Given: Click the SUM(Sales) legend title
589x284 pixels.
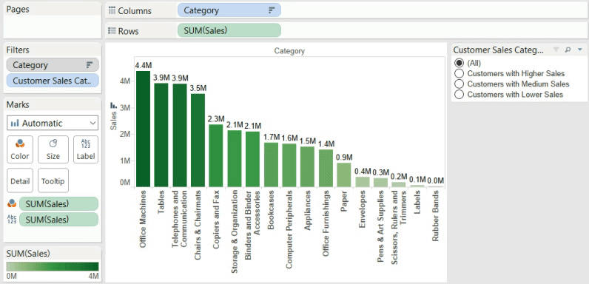Looking at the screenshot, I should 28,254.
